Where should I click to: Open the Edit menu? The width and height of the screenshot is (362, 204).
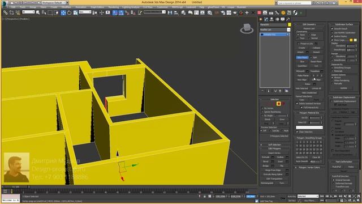tap(13, 7)
